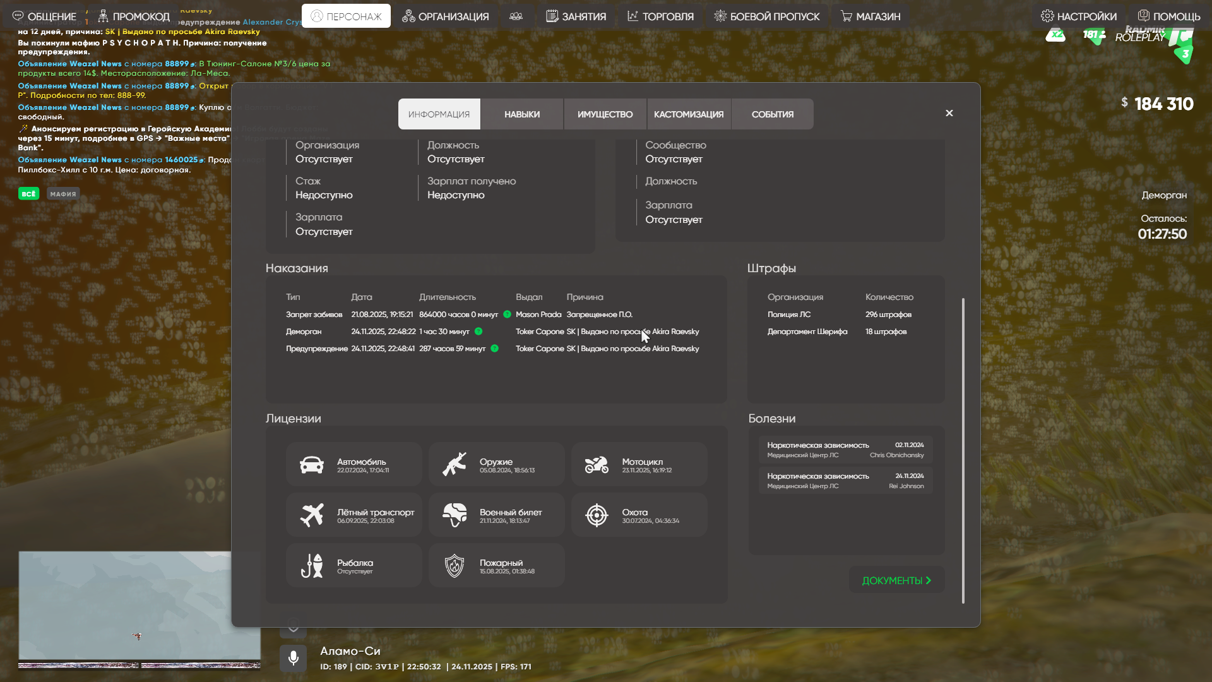Click the Military ticket helmet icon

coord(454,515)
